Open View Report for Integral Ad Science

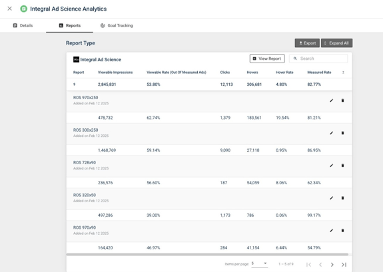point(267,59)
